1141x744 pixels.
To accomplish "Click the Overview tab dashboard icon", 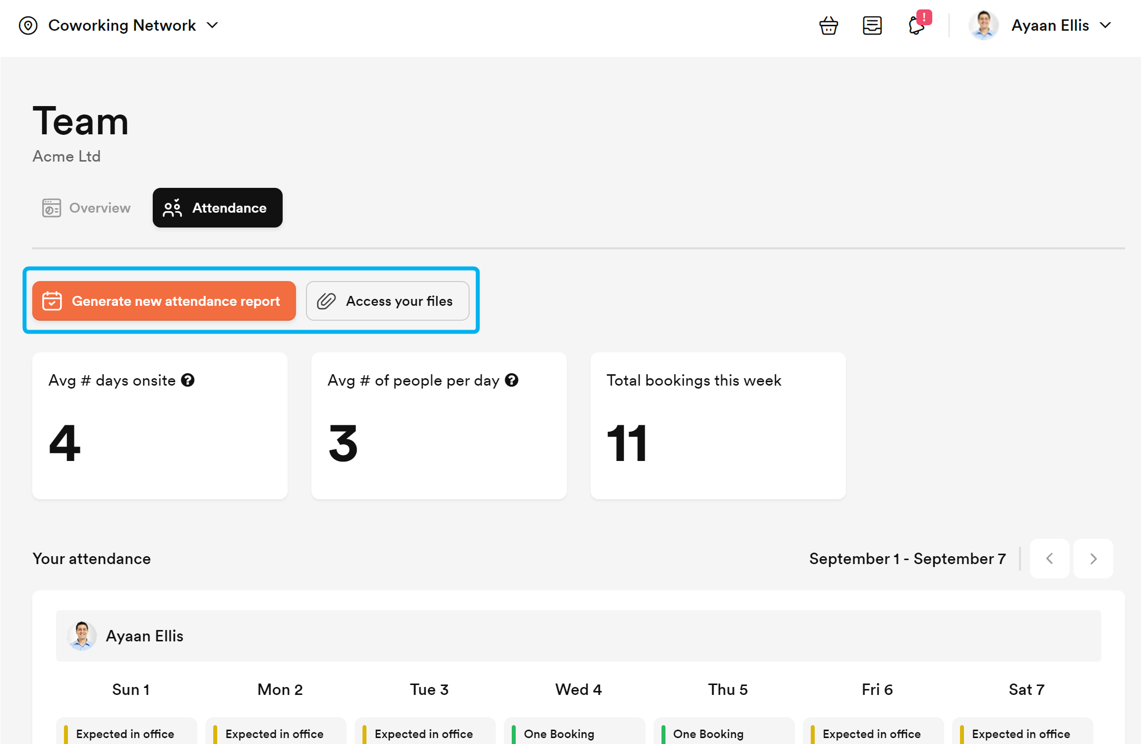I will coord(52,208).
